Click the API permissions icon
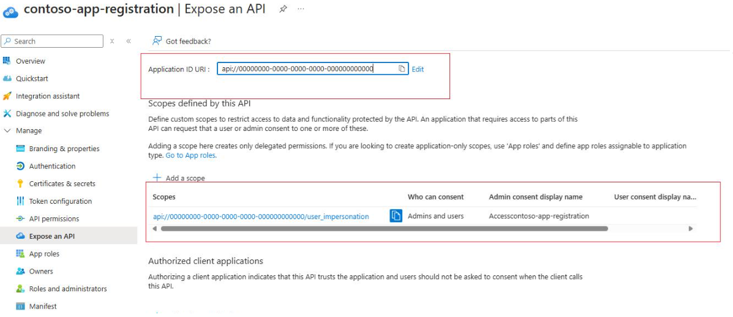 click(20, 218)
